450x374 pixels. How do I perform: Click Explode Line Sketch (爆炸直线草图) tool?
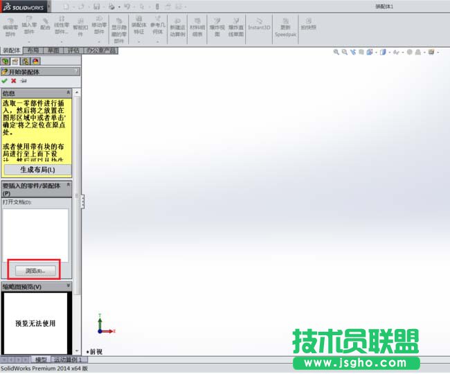(x=236, y=27)
